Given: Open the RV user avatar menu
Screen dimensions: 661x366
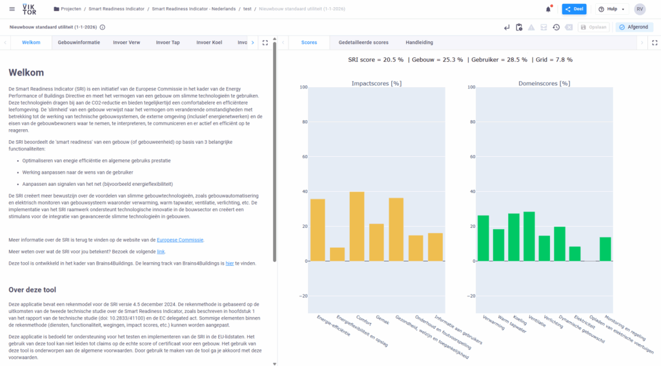Looking at the screenshot, I should pos(640,9).
